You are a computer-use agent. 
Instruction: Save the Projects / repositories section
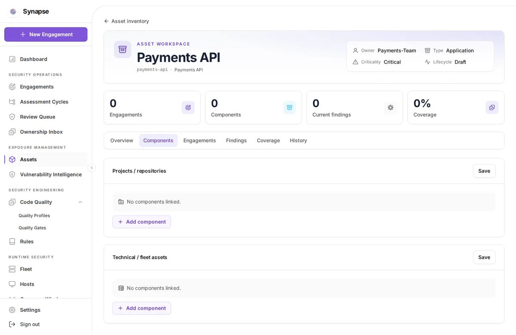tap(484, 171)
